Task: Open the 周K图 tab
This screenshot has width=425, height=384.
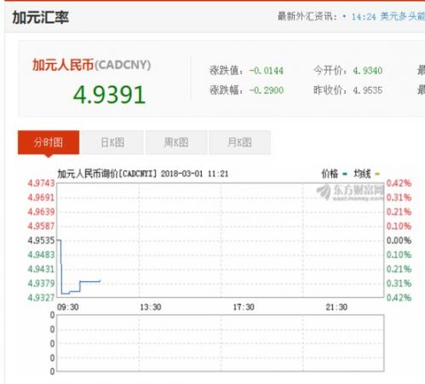Action: coord(176,142)
